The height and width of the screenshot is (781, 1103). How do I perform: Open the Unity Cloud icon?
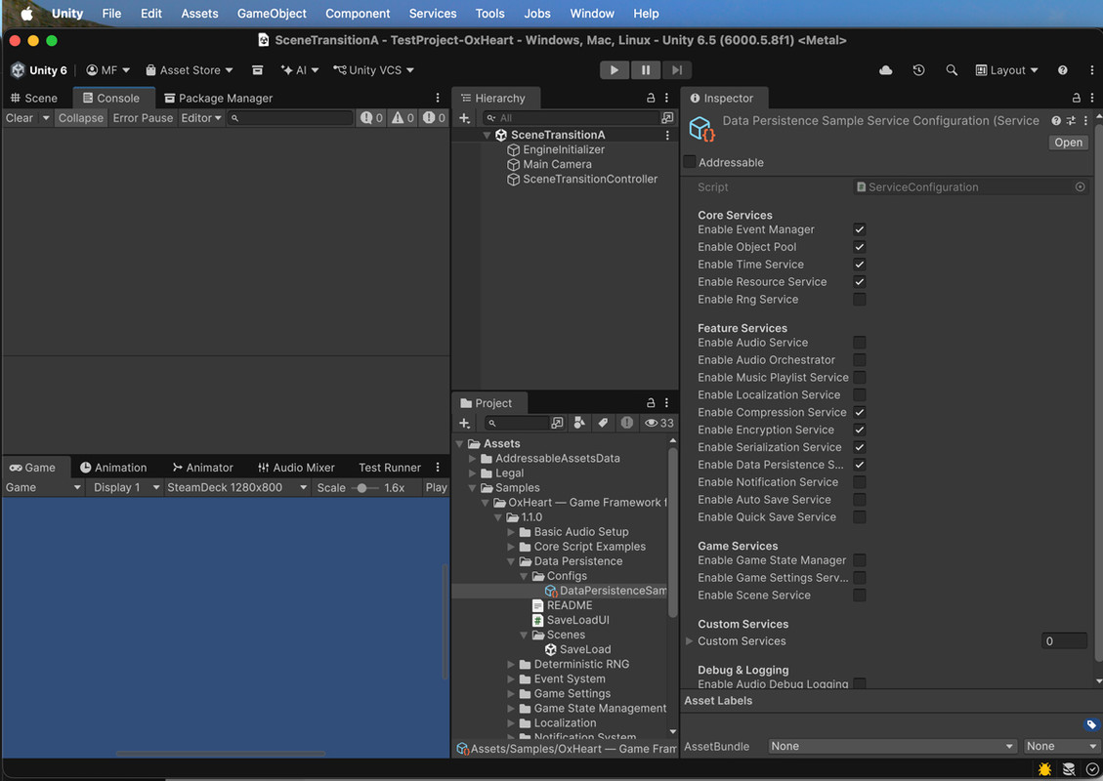886,70
